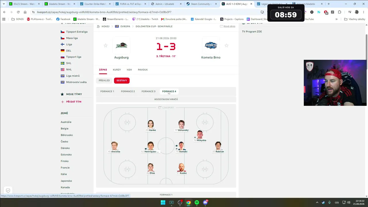The width and height of the screenshot is (368, 207).
Task: Favorite Augsburg with its star icon
Action: 106,45
